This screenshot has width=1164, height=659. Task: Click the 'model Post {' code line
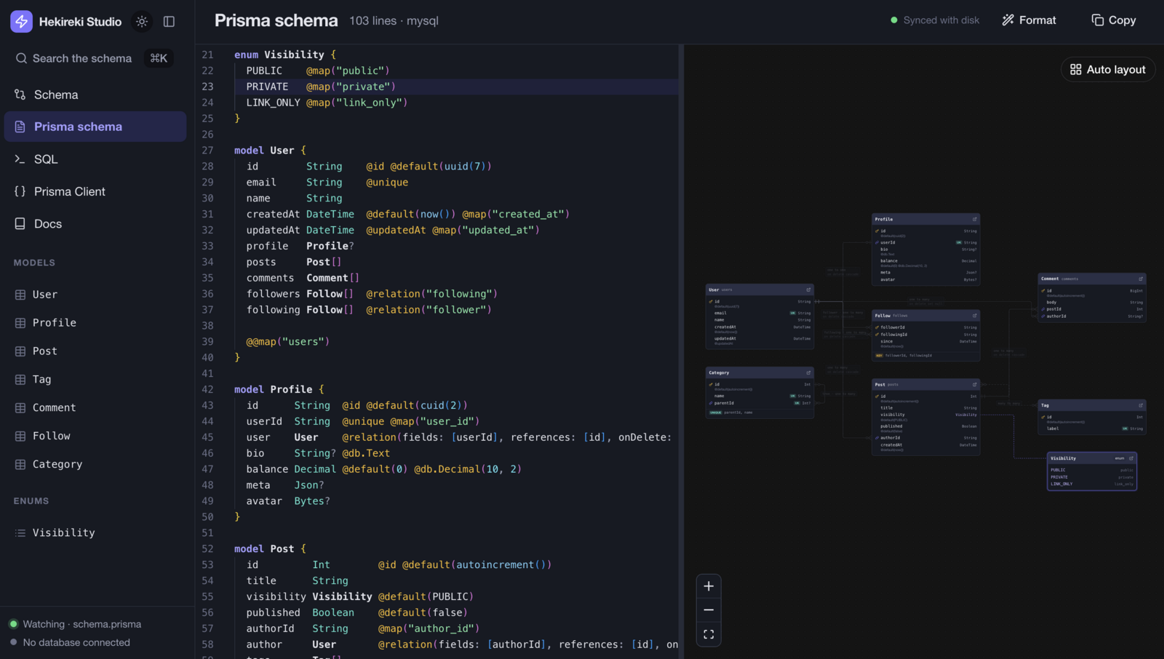pos(270,549)
